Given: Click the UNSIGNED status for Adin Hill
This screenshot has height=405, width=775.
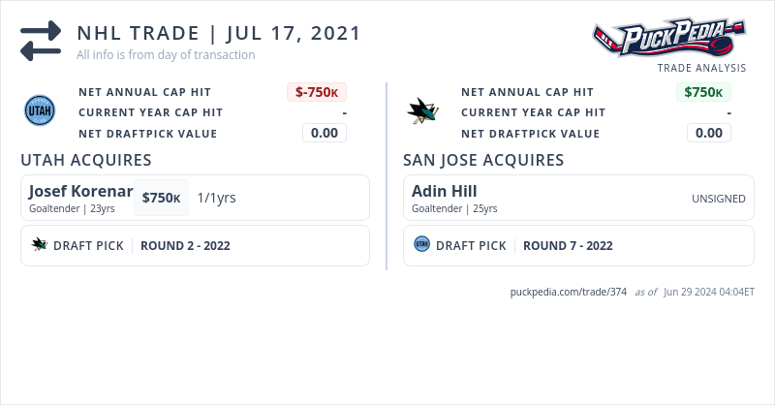Looking at the screenshot, I should (x=718, y=199).
